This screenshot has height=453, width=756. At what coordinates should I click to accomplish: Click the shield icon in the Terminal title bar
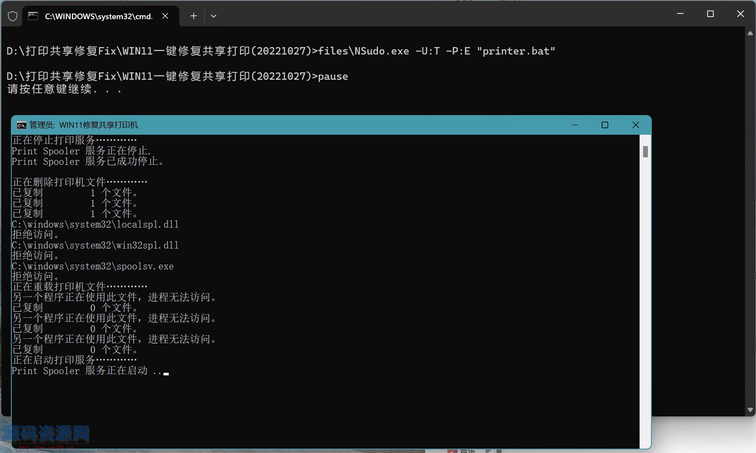coord(12,16)
